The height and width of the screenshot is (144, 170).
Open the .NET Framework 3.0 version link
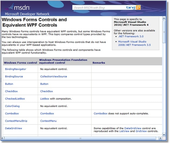[131, 36]
